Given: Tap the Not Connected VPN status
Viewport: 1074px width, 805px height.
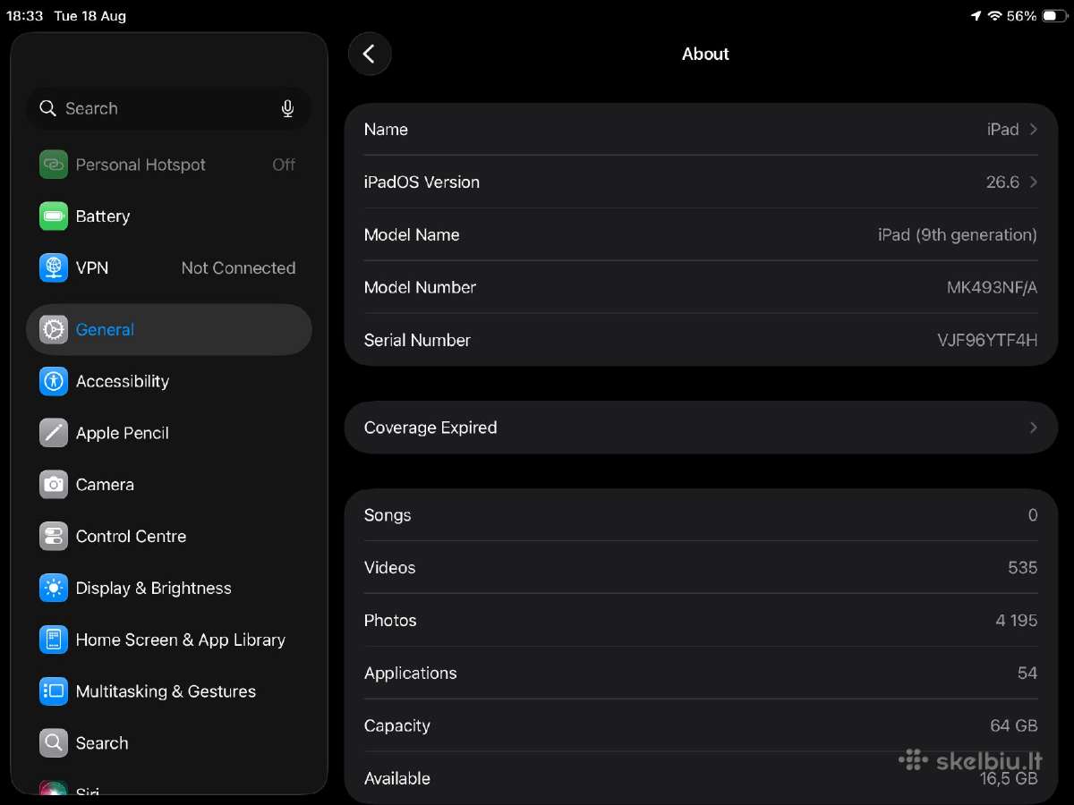Looking at the screenshot, I should click(x=238, y=268).
